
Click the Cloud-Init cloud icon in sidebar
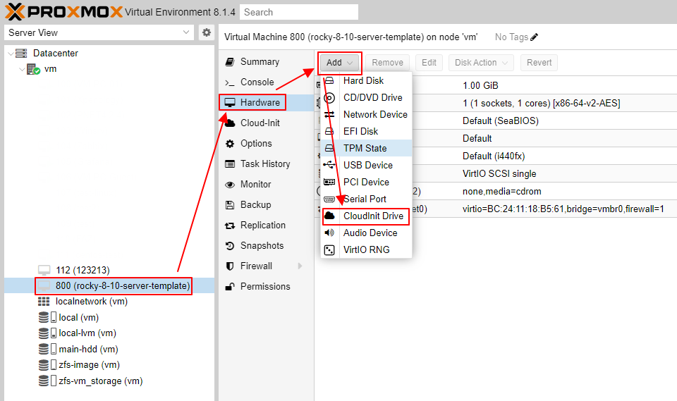[x=230, y=123]
